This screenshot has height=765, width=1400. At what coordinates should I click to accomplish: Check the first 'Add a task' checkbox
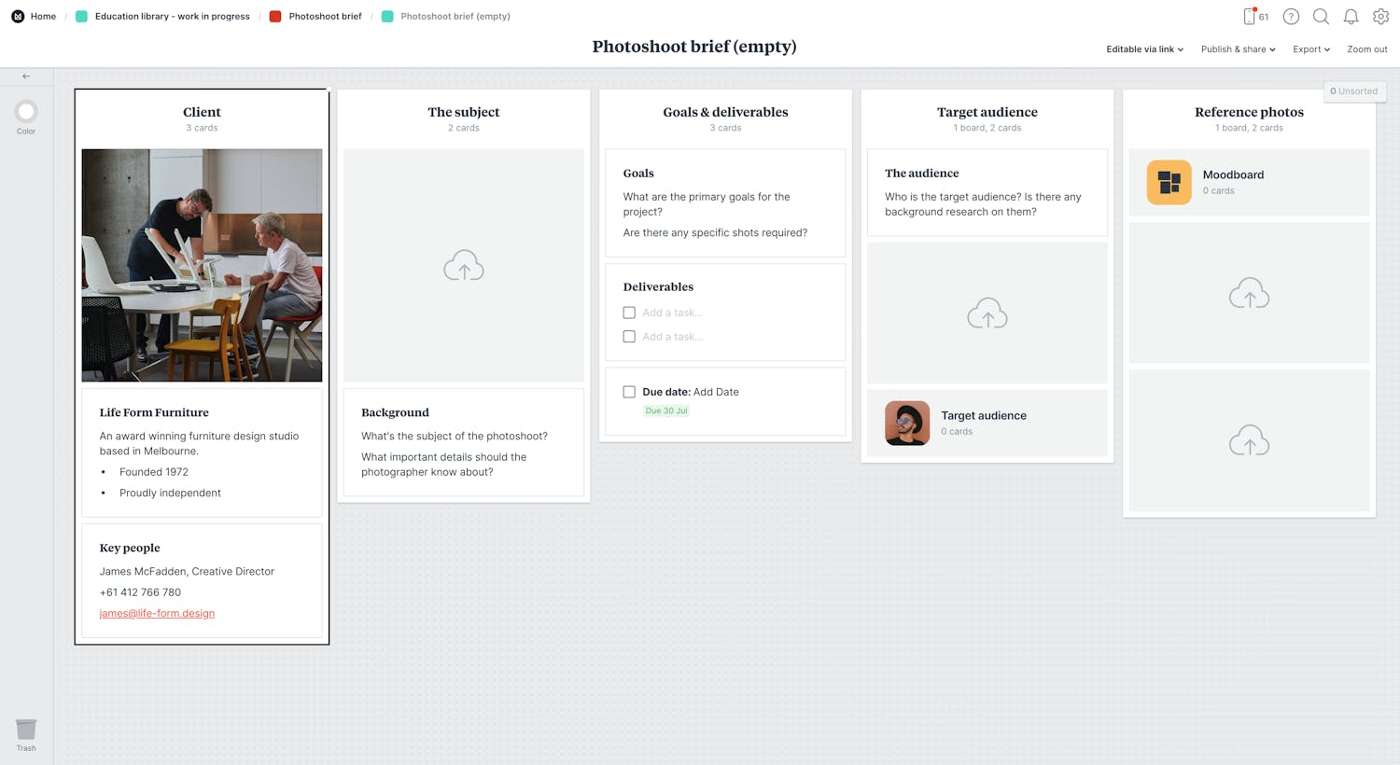(x=629, y=313)
